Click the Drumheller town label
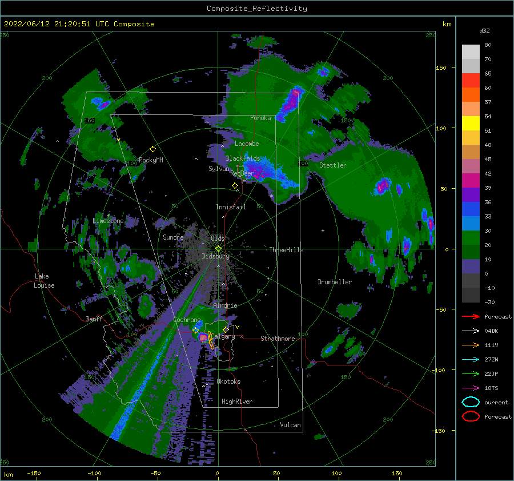The image size is (514, 481). 335,282
